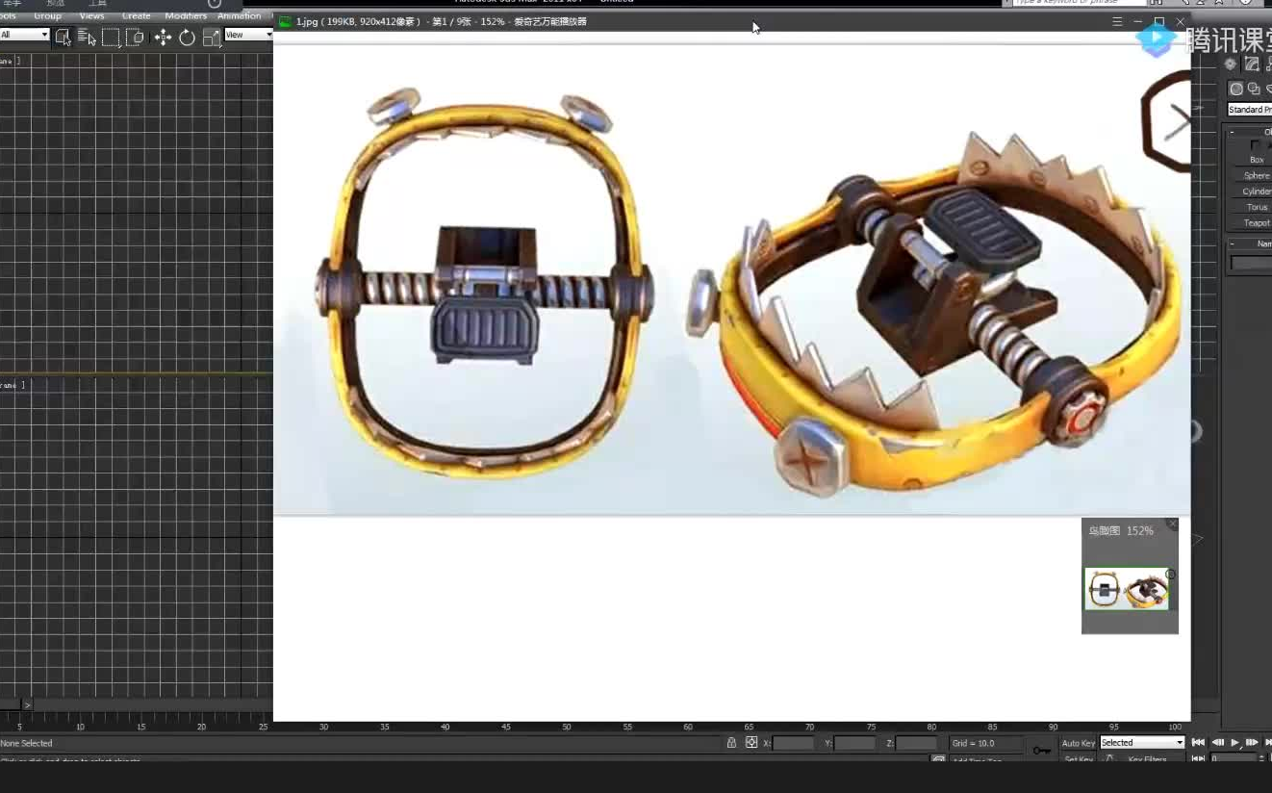Click the Y coordinate field
Image resolution: width=1272 pixels, height=793 pixels.
(x=854, y=743)
